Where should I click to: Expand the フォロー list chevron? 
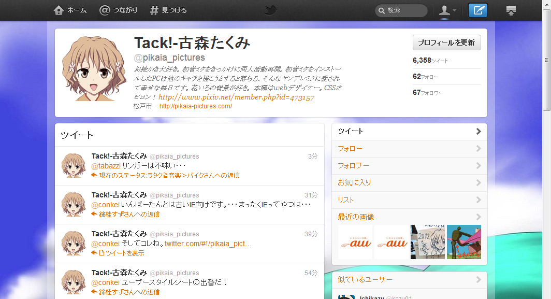[x=479, y=149]
